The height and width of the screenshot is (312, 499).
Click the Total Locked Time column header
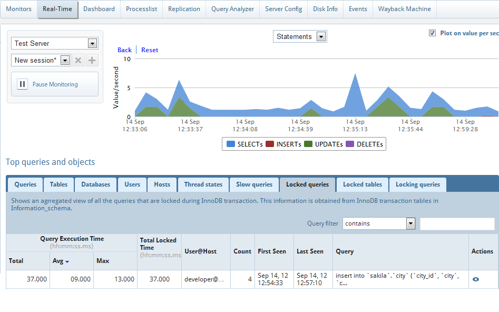(x=160, y=251)
